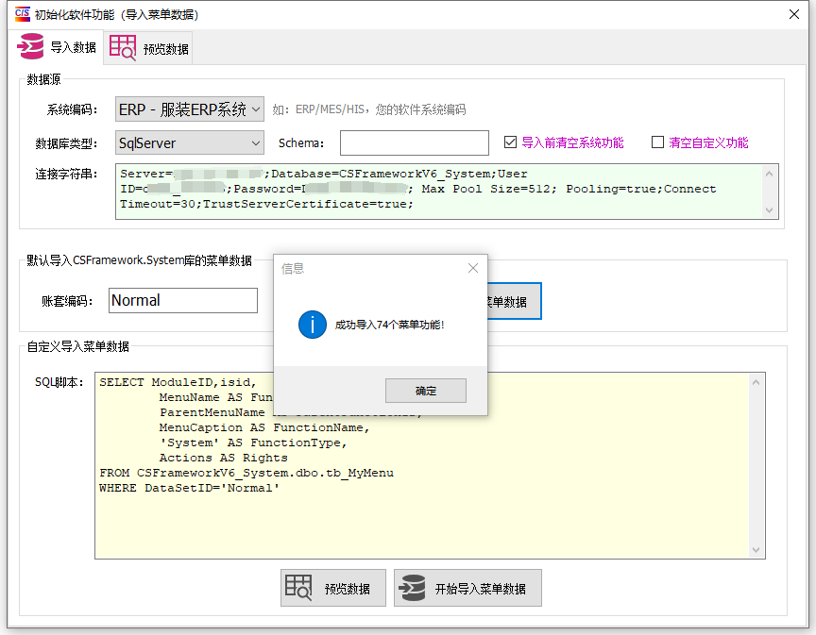
Task: Click the blue info icon in the message dialog
Action: pyautogui.click(x=313, y=325)
